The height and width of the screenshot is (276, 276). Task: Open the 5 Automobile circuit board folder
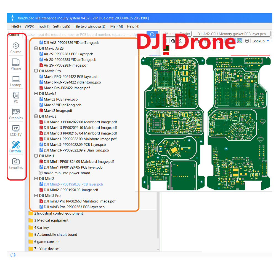53,234
